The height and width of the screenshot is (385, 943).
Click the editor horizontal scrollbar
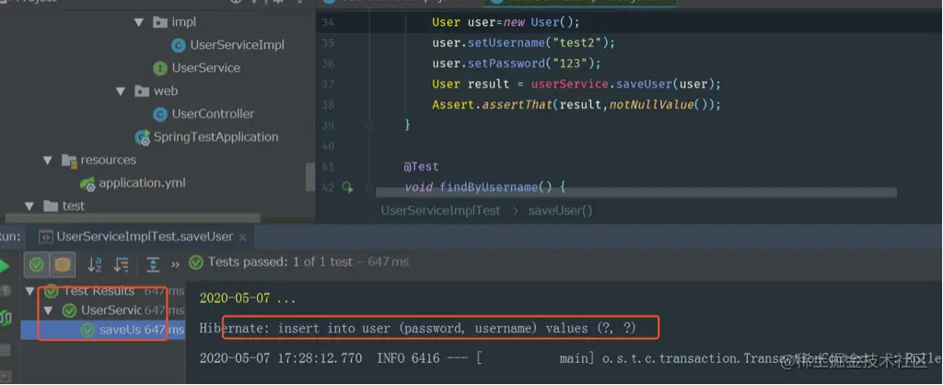(636, 192)
